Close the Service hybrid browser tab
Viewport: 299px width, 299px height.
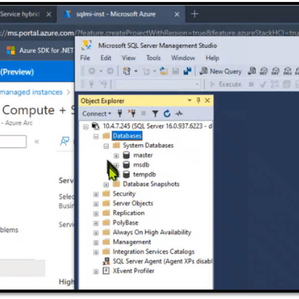click(49, 14)
